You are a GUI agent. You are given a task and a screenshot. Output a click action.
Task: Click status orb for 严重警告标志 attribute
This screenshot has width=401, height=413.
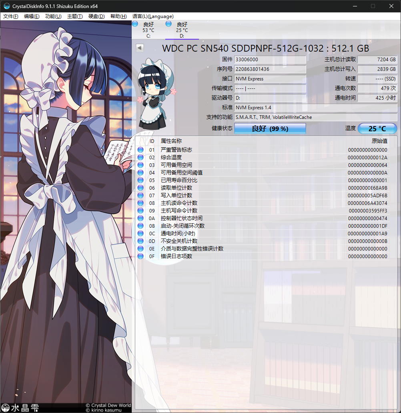140,150
